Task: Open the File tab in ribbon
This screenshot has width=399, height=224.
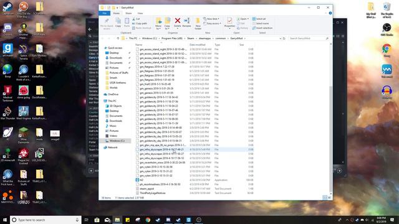Action: pos(105,13)
